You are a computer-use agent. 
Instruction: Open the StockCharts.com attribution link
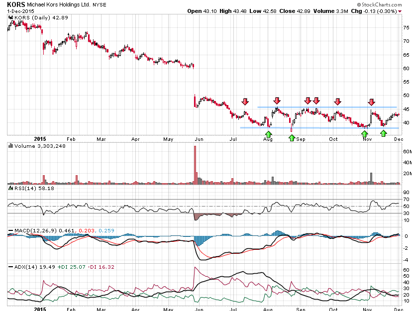[380, 4]
